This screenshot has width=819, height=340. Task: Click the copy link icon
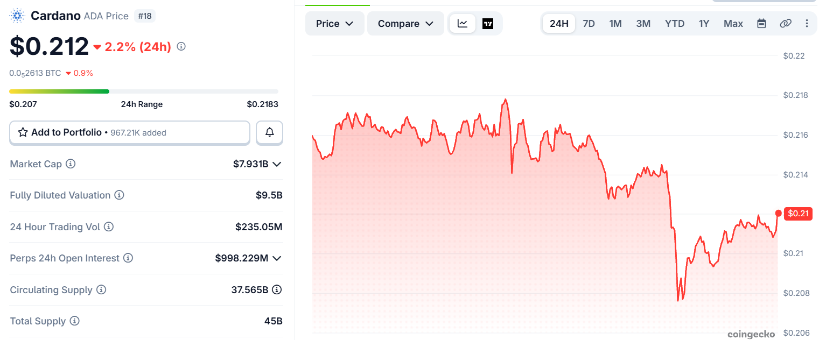(786, 24)
